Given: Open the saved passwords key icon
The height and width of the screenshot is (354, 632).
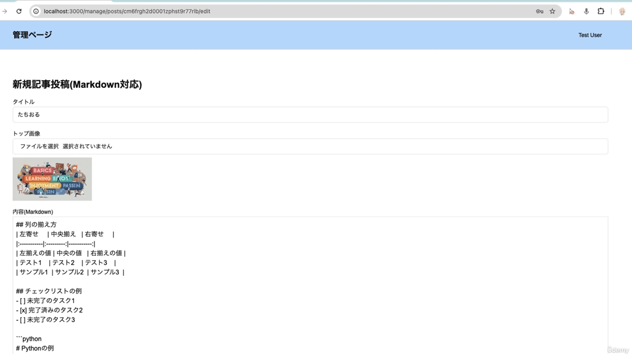Looking at the screenshot, I should pos(539,11).
